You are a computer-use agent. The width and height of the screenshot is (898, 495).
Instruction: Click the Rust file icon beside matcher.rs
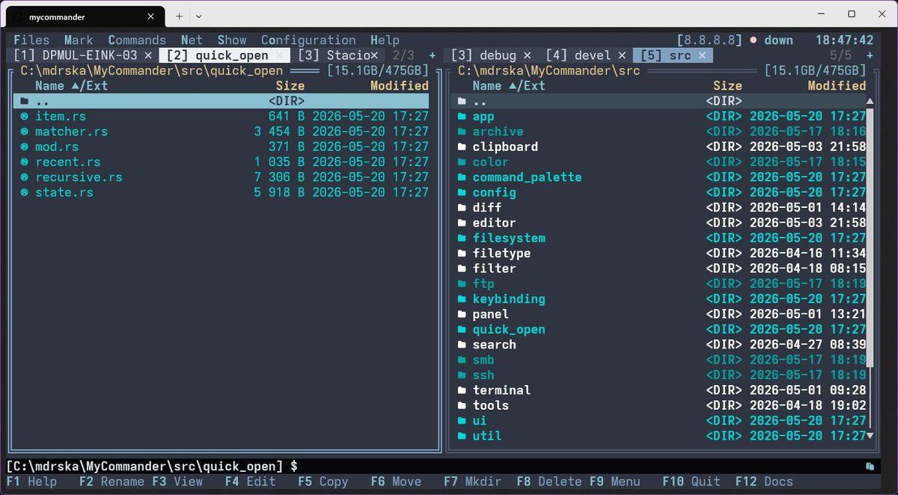point(24,132)
